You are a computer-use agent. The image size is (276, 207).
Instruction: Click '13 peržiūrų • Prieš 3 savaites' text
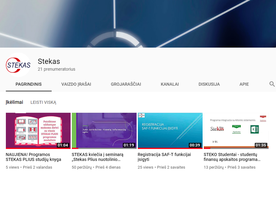pyautogui.click(x=229, y=167)
